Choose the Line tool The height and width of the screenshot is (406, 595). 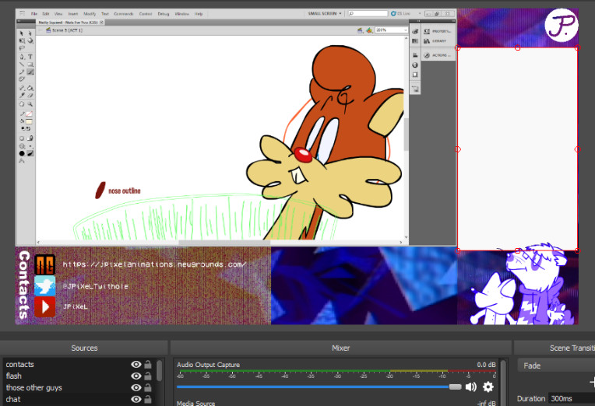(x=22, y=65)
